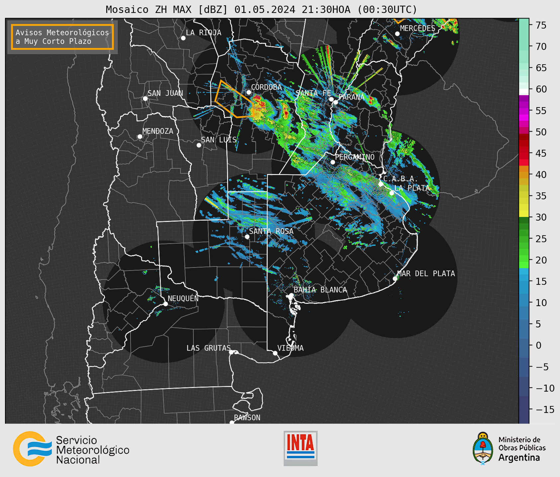Click the C.A.B.A. city marker dot
The width and height of the screenshot is (560, 477).
tap(381, 184)
